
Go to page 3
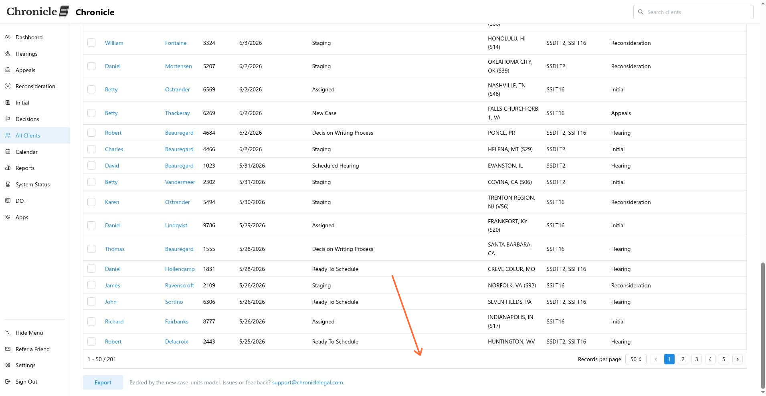[697, 359]
